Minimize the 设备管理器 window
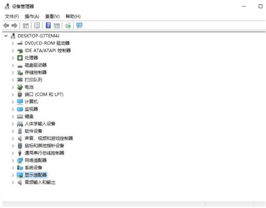The height and width of the screenshot is (208, 266). click(244, 6)
